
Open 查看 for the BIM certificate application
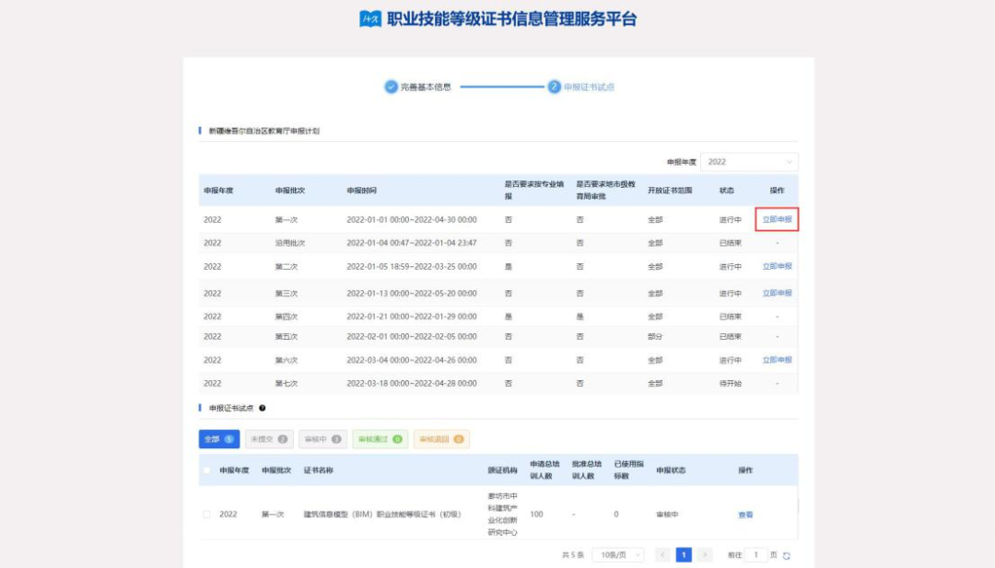[x=744, y=514]
